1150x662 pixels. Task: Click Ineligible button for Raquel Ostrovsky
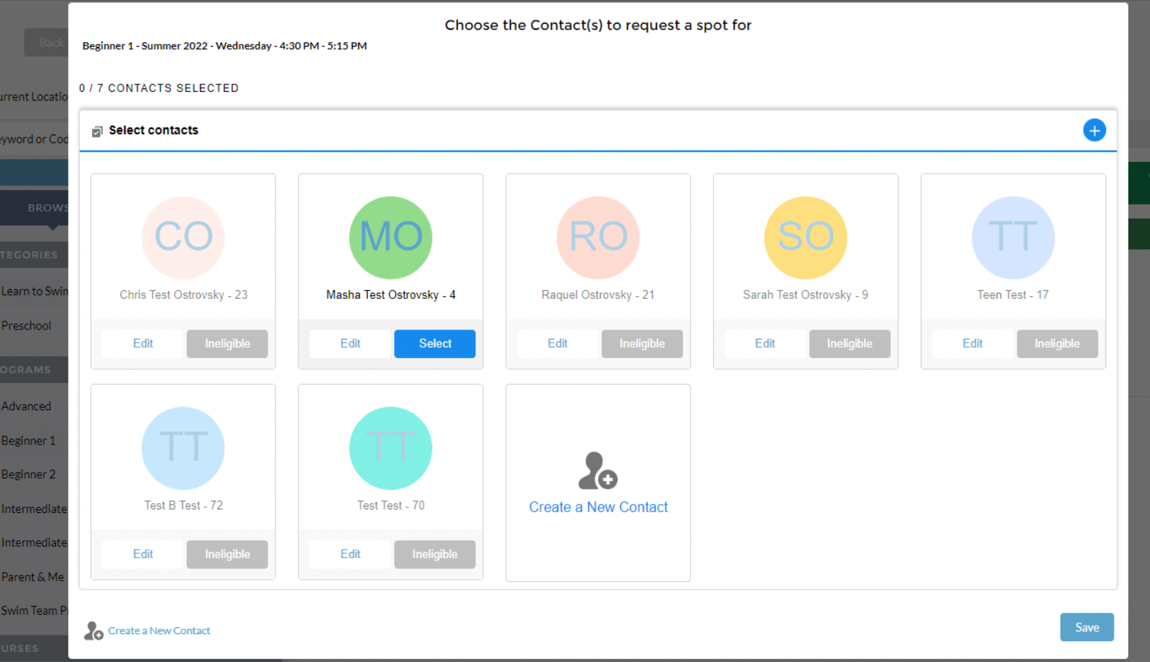[642, 344]
